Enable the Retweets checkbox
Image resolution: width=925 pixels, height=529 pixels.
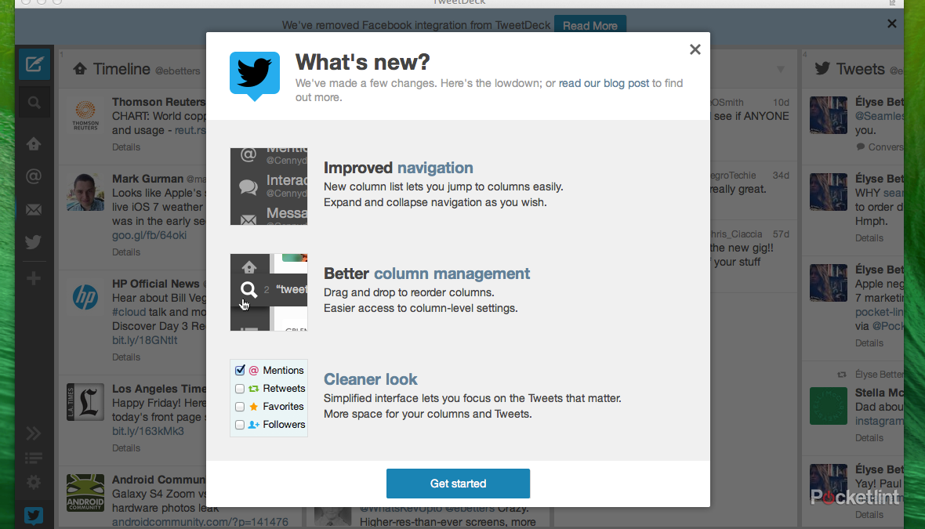point(239,388)
